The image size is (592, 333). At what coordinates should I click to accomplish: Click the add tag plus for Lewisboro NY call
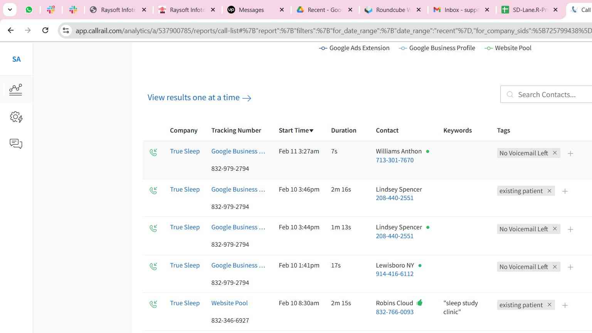tap(570, 267)
